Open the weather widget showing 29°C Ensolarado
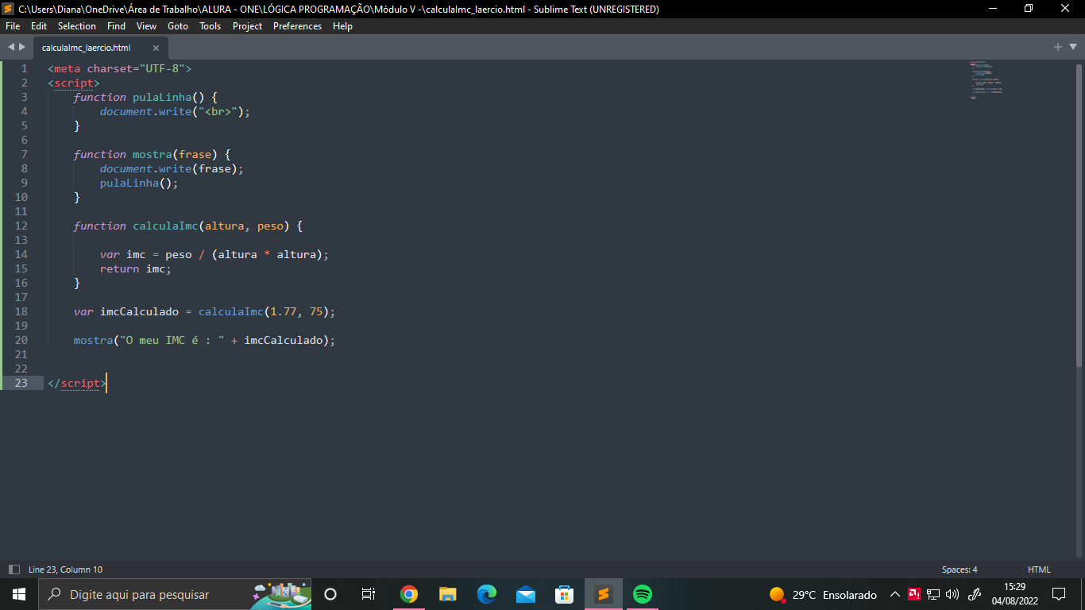Image resolution: width=1085 pixels, height=610 pixels. [824, 594]
